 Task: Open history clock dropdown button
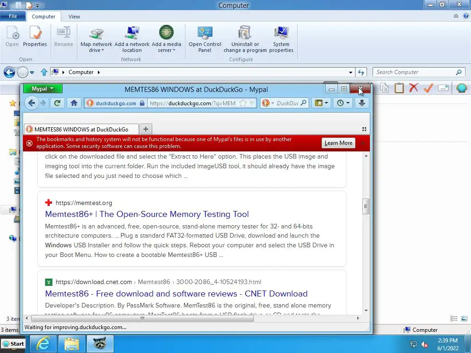(343, 103)
